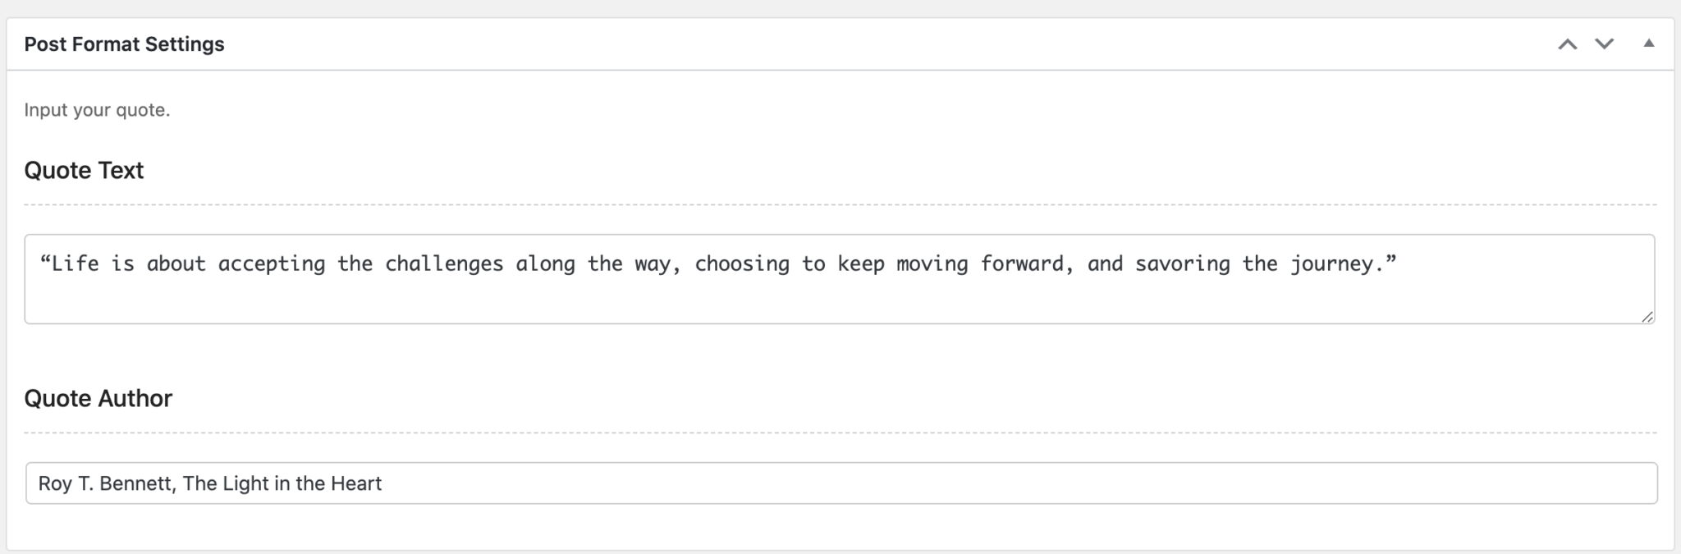
Task: Click the Input your quote text
Action: (96, 108)
